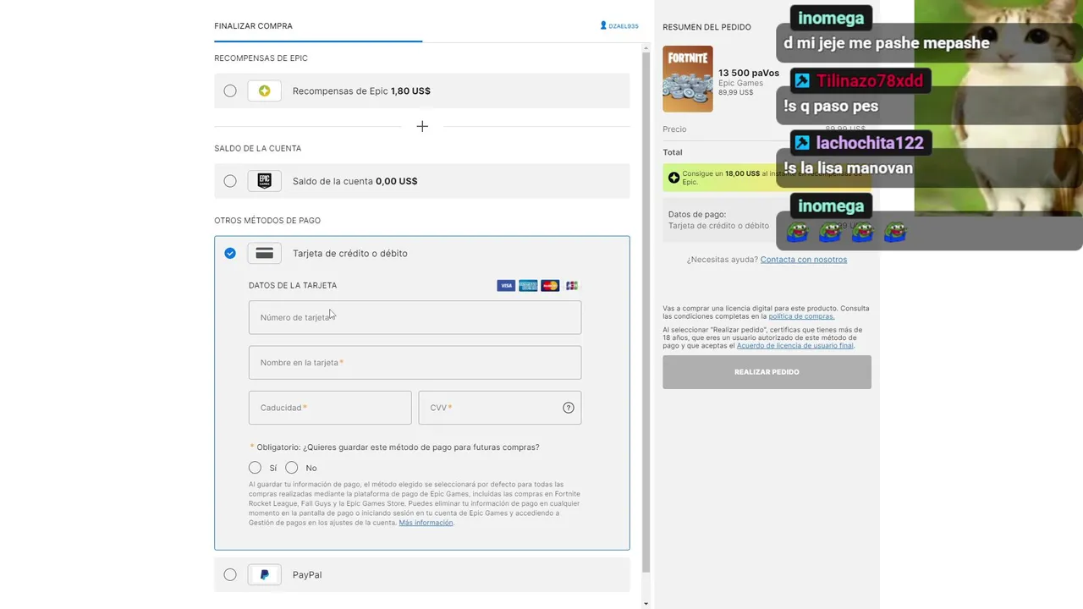Select Tarjeta de crédito o débito radio button

click(230, 253)
